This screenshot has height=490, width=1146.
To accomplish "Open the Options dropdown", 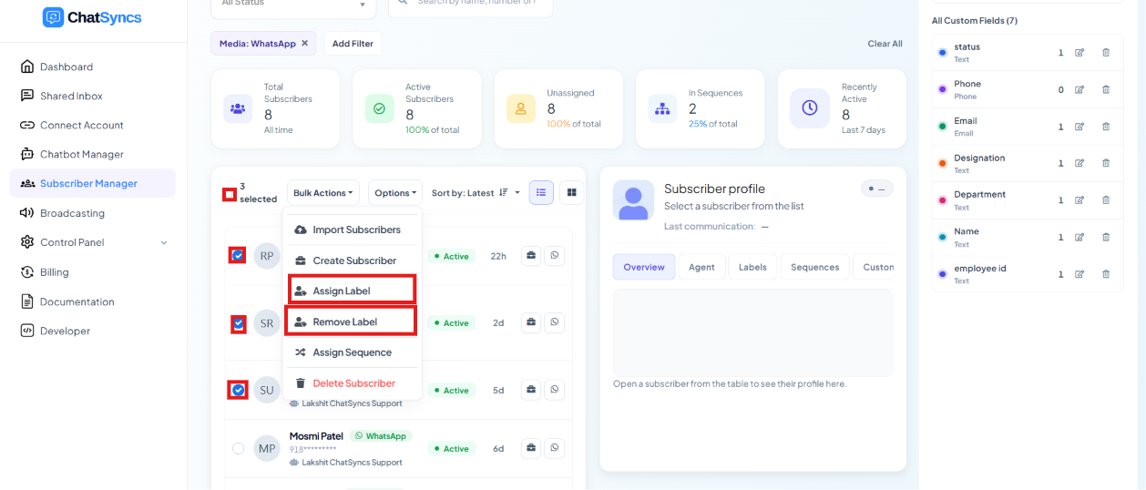I will (x=395, y=193).
